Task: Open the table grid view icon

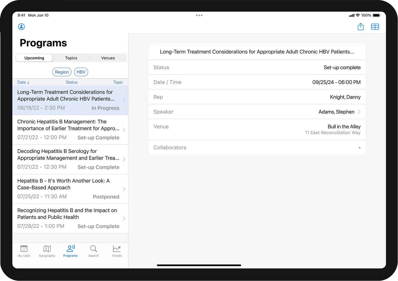Action: pyautogui.click(x=375, y=27)
